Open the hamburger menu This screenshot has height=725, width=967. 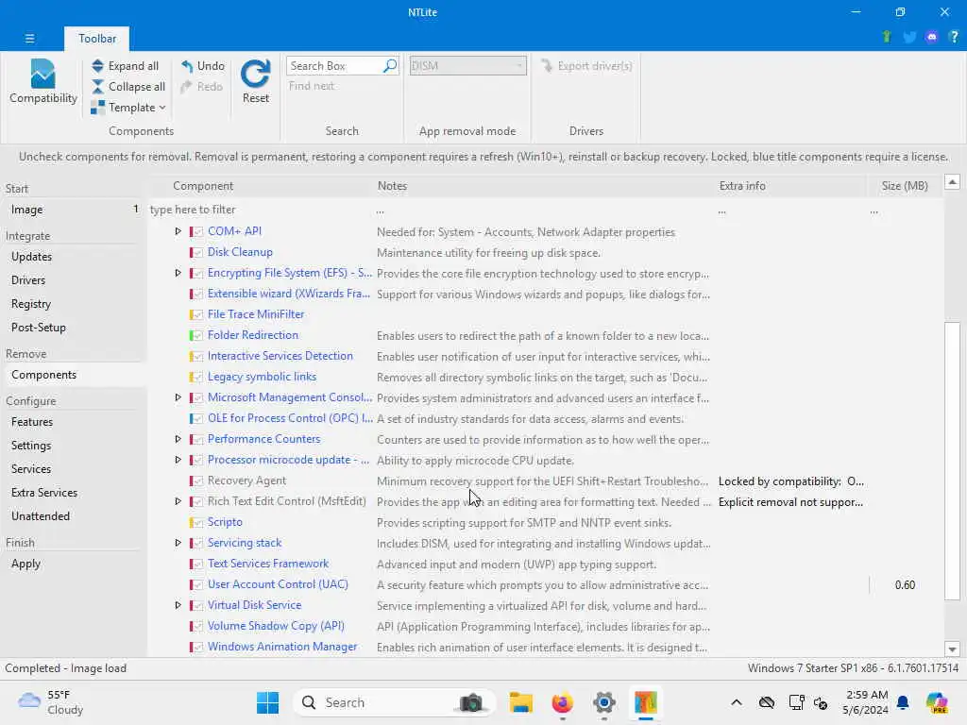click(29, 38)
